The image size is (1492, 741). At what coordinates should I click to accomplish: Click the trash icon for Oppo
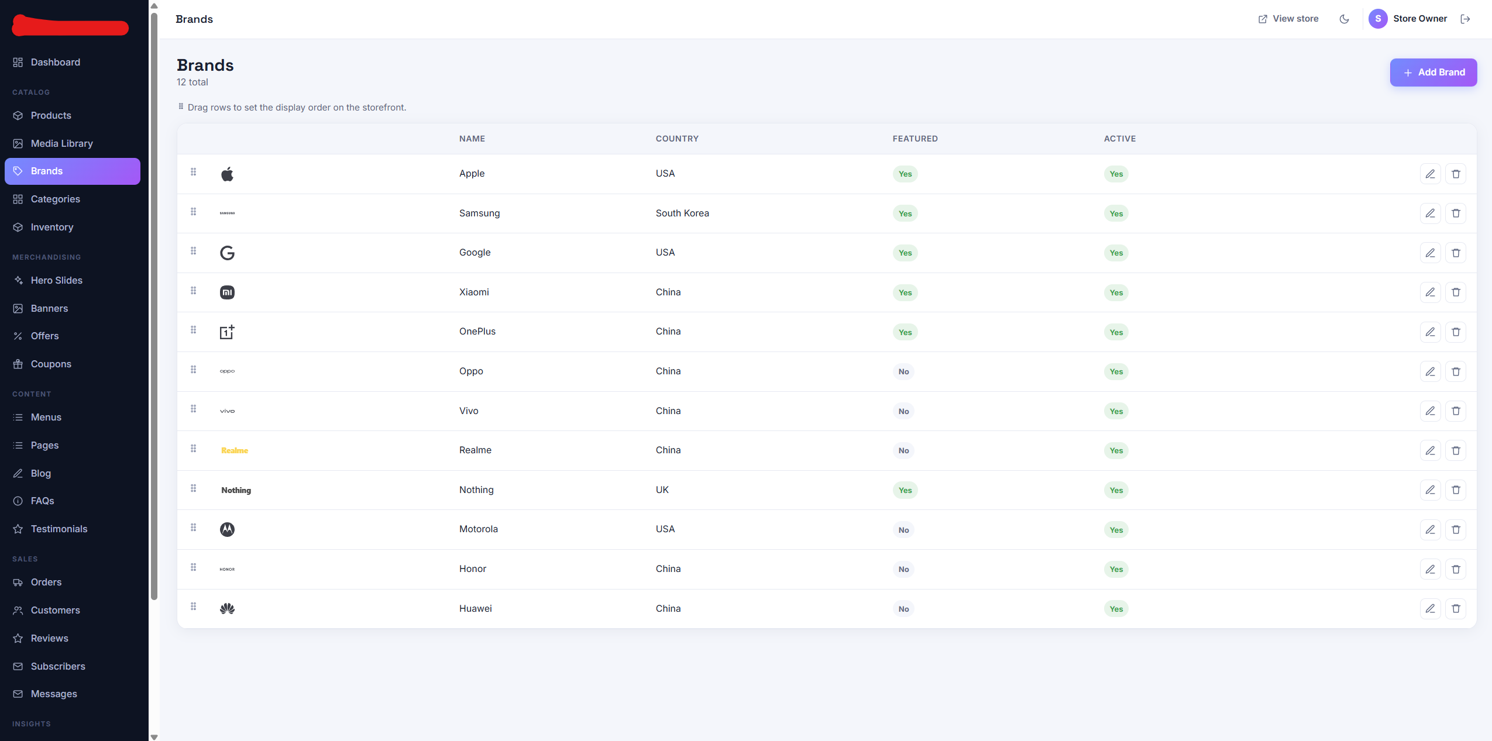point(1456,371)
